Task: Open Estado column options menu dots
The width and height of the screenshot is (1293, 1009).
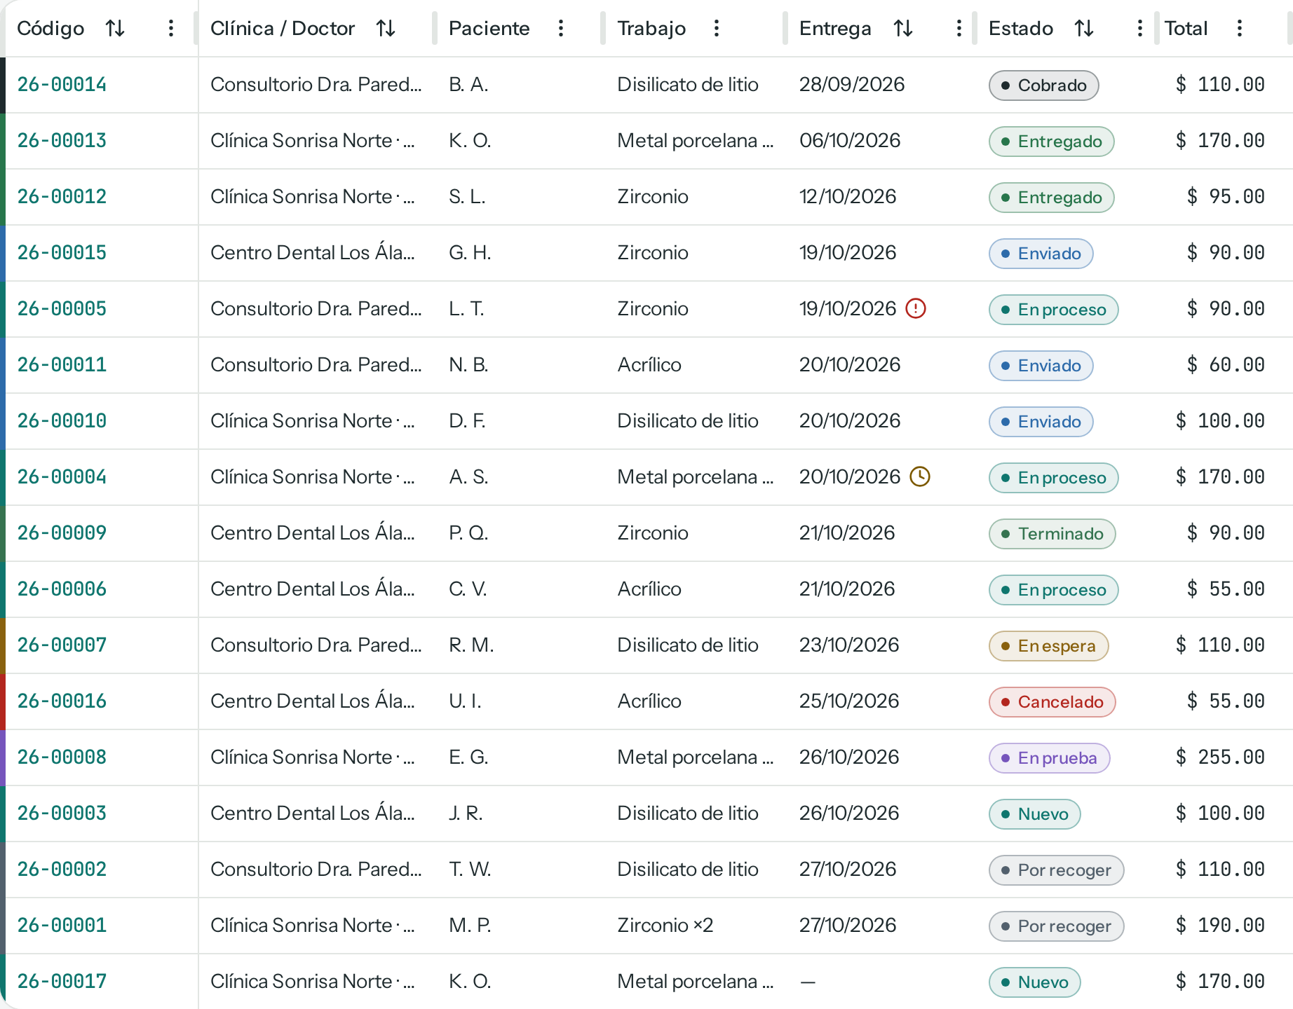Action: pyautogui.click(x=1140, y=28)
